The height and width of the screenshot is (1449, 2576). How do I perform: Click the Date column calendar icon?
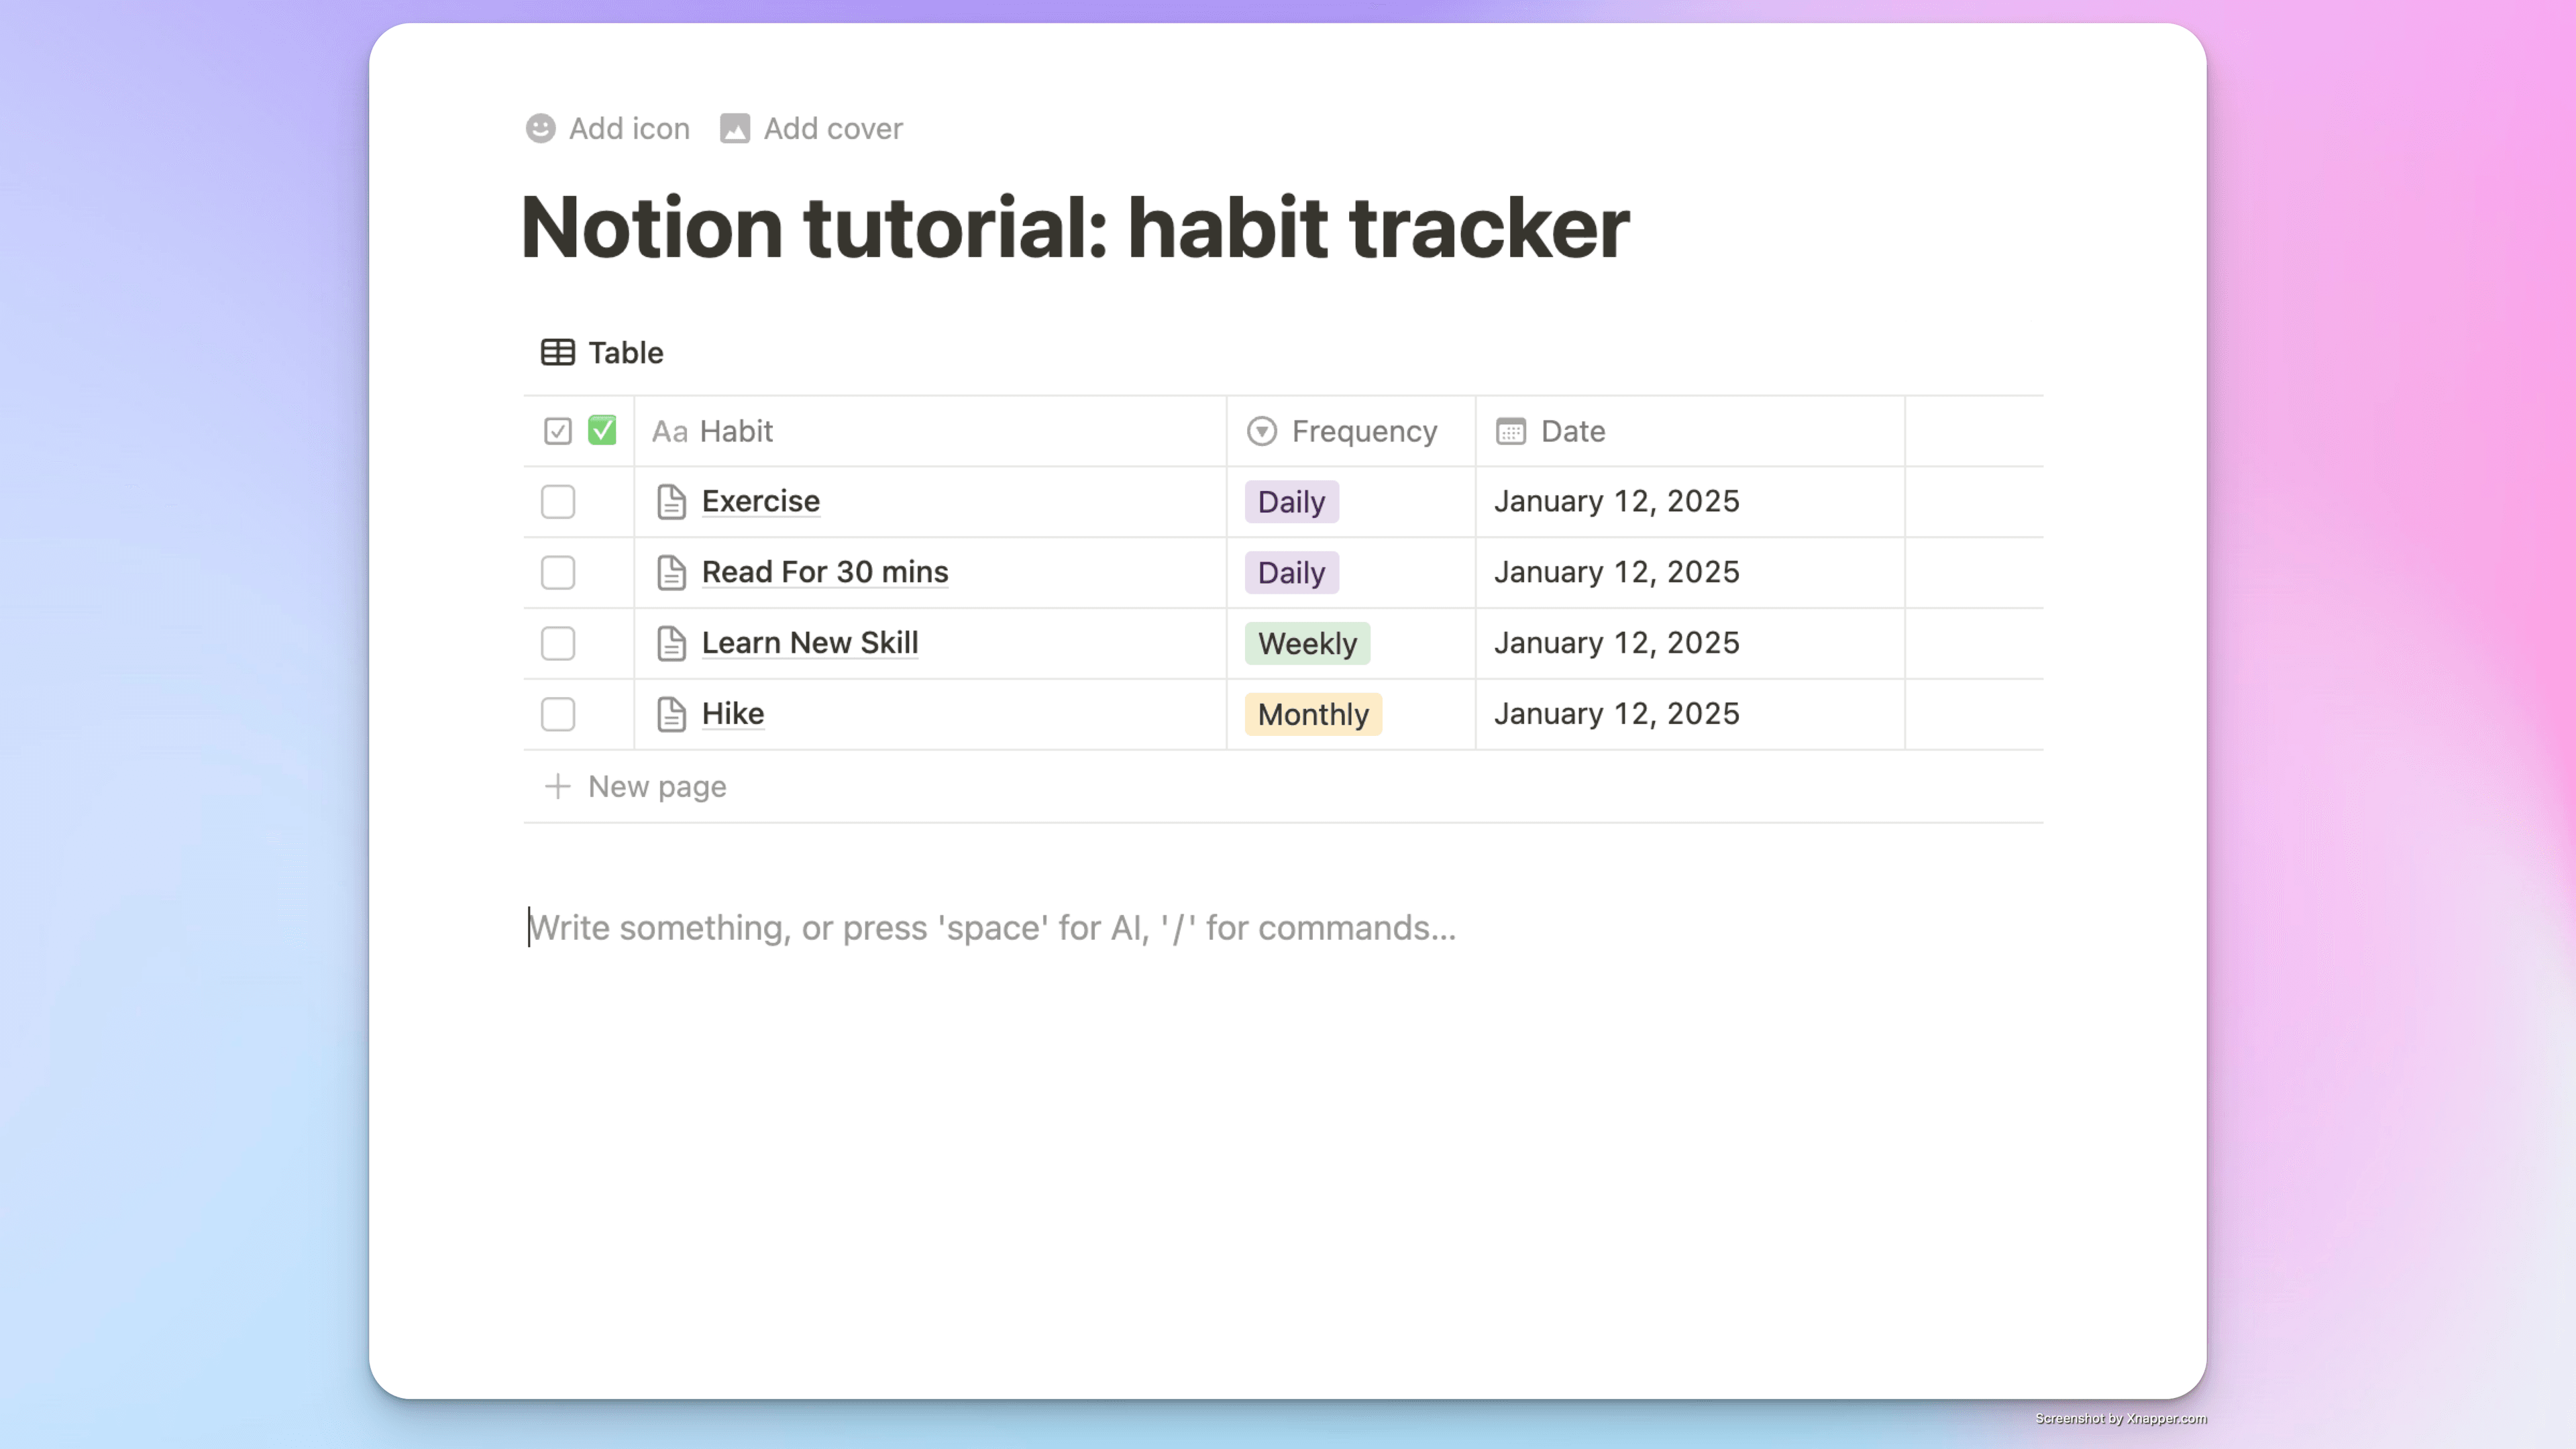(x=1511, y=431)
